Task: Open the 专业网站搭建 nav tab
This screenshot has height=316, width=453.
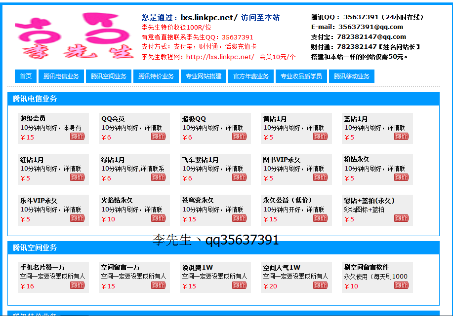Action: tap(204, 76)
